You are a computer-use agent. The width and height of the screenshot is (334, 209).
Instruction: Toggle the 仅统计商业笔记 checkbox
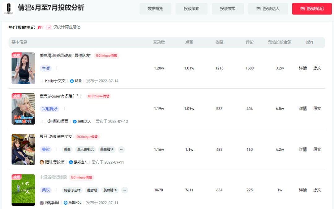pyautogui.click(x=49, y=27)
